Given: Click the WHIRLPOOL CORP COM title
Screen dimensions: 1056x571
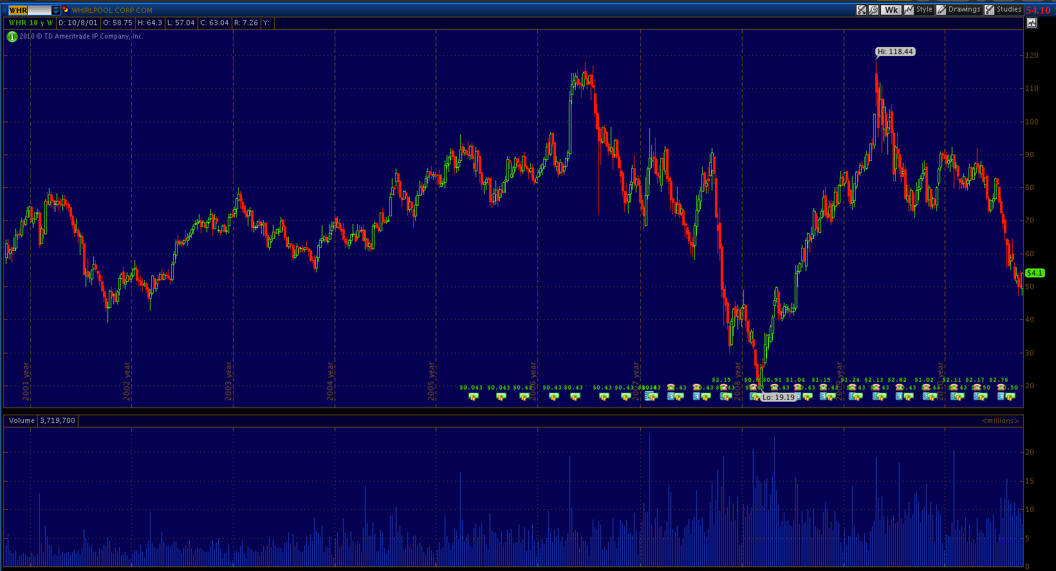Looking at the screenshot, I should pyautogui.click(x=112, y=10).
